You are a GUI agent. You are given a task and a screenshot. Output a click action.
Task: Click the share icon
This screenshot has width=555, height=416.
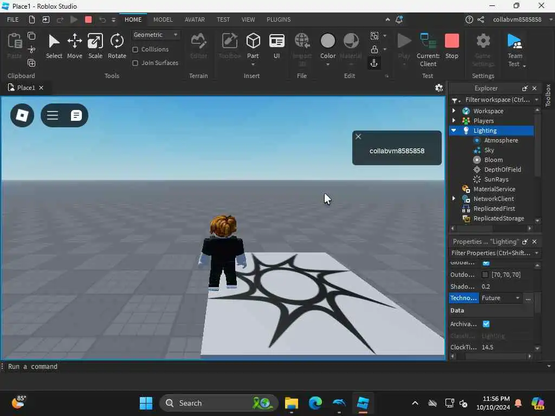click(481, 19)
